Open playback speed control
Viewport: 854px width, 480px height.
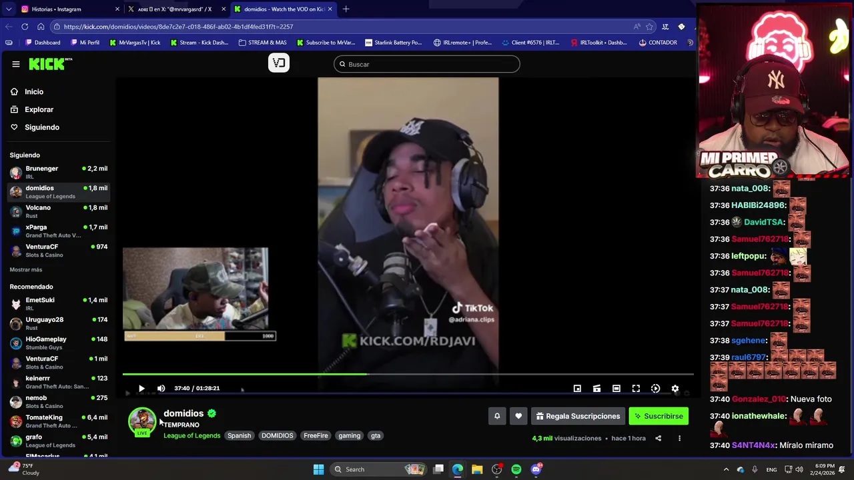click(655, 388)
